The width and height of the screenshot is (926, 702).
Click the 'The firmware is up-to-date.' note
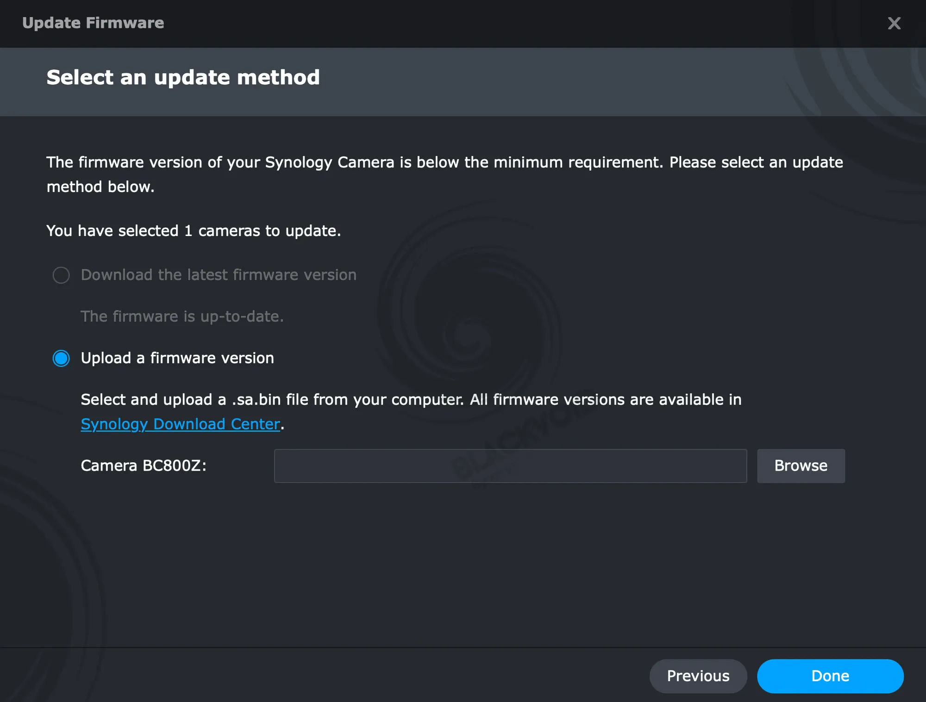tap(182, 317)
